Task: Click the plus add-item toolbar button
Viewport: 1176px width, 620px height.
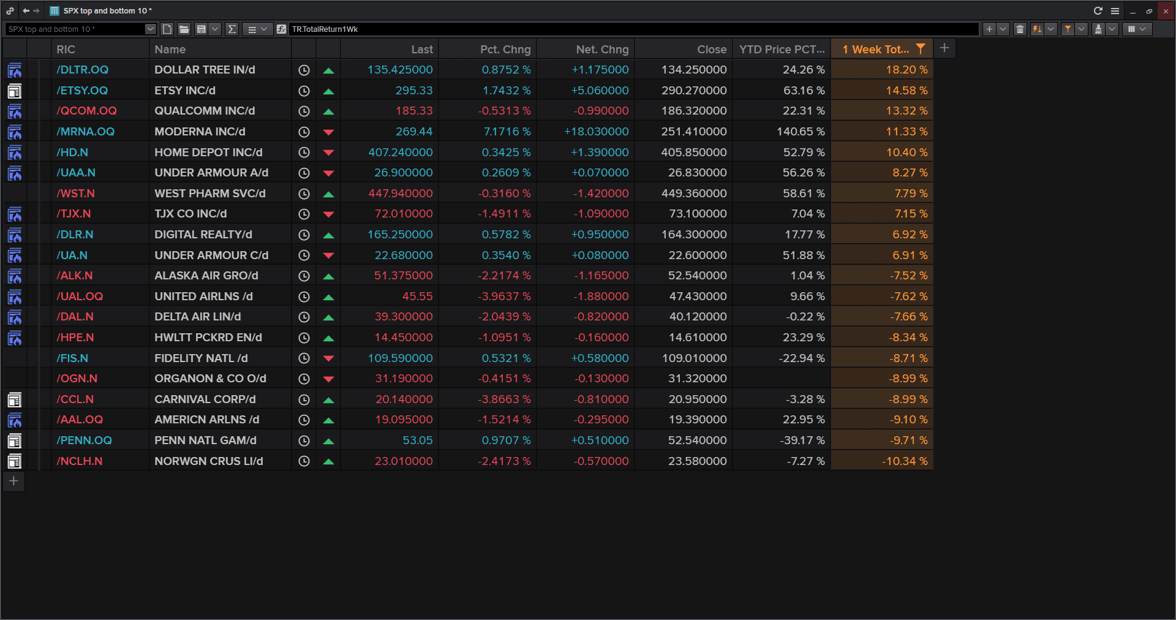Action: [989, 29]
